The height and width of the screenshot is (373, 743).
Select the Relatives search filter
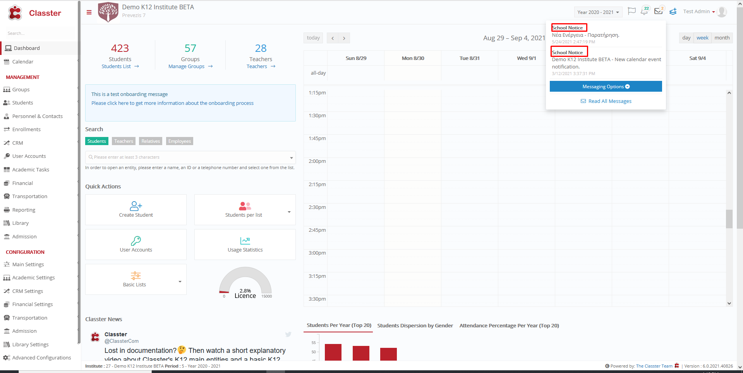pyautogui.click(x=151, y=141)
